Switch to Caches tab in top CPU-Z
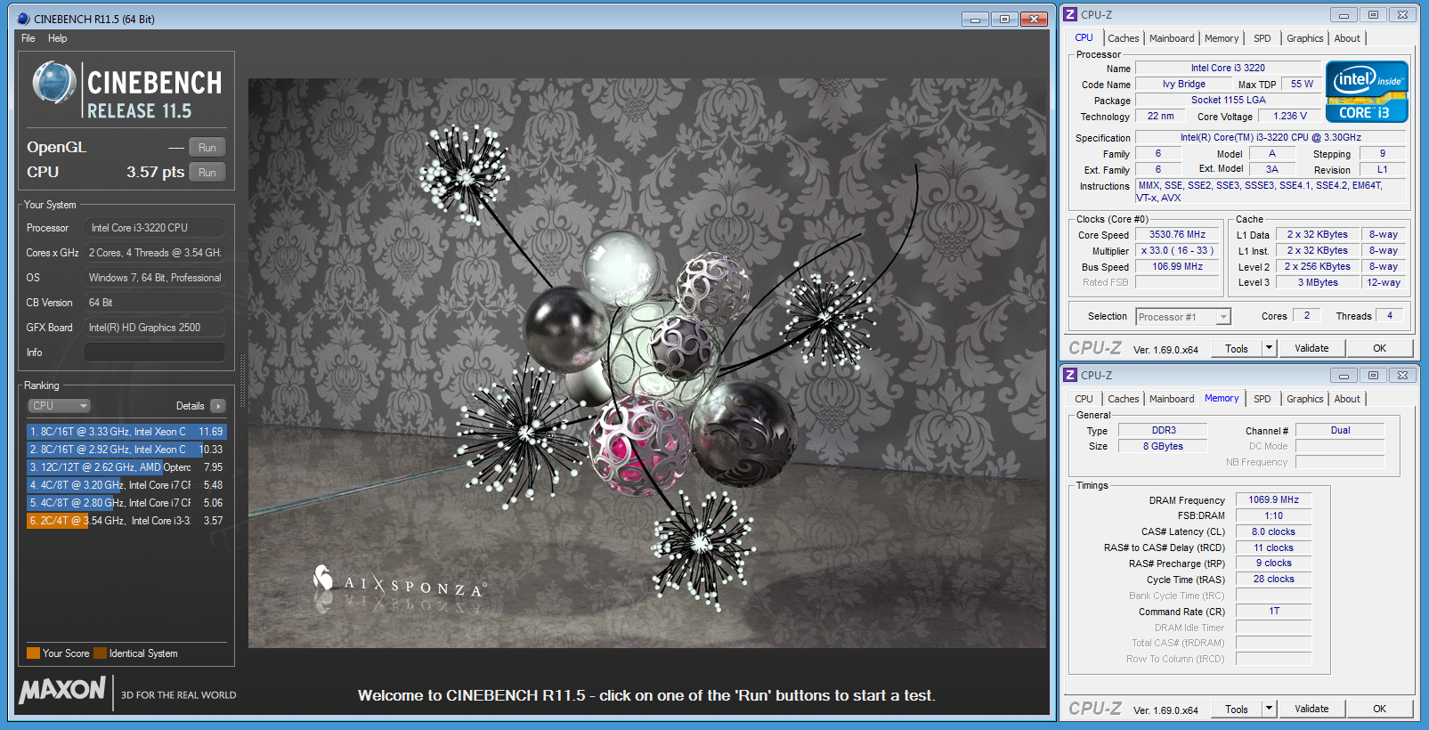Screen dimensions: 1429x730 (1123, 38)
